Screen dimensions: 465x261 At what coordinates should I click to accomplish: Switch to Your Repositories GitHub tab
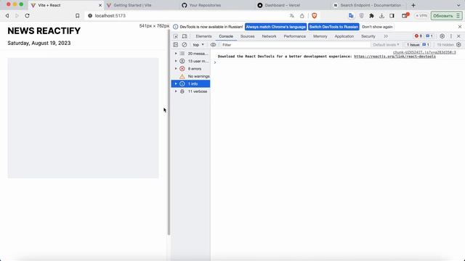click(205, 5)
